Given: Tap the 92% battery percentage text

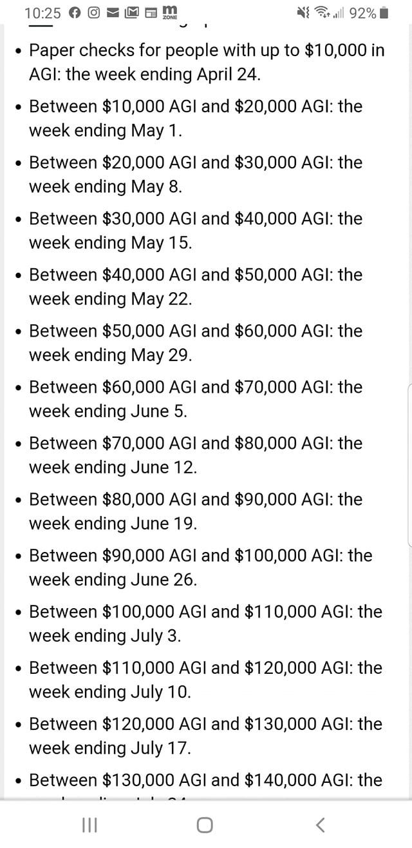Looking at the screenshot, I should [x=362, y=13].
